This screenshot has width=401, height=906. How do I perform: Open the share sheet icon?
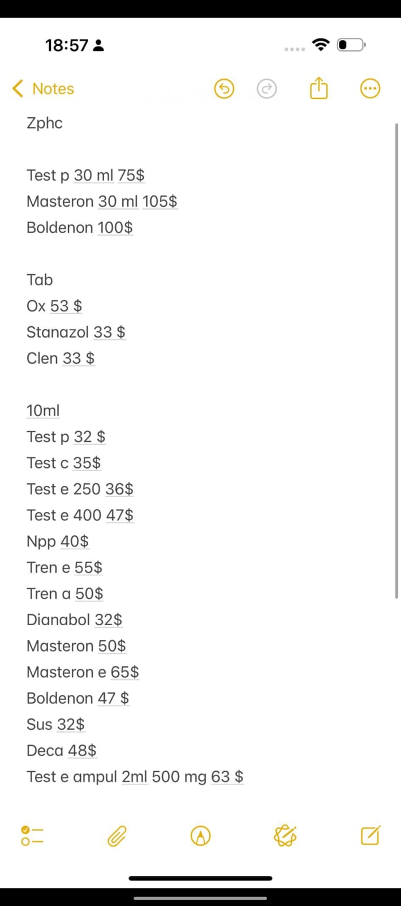319,88
